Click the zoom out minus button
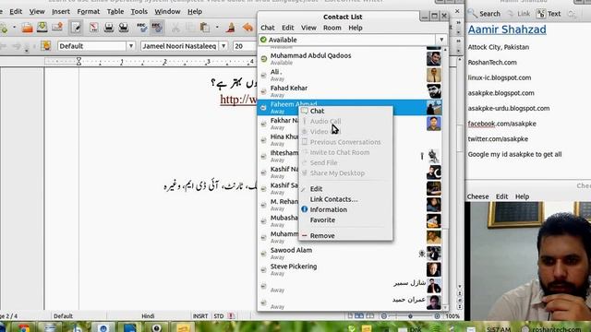591x332 pixels. pyautogui.click(x=384, y=316)
